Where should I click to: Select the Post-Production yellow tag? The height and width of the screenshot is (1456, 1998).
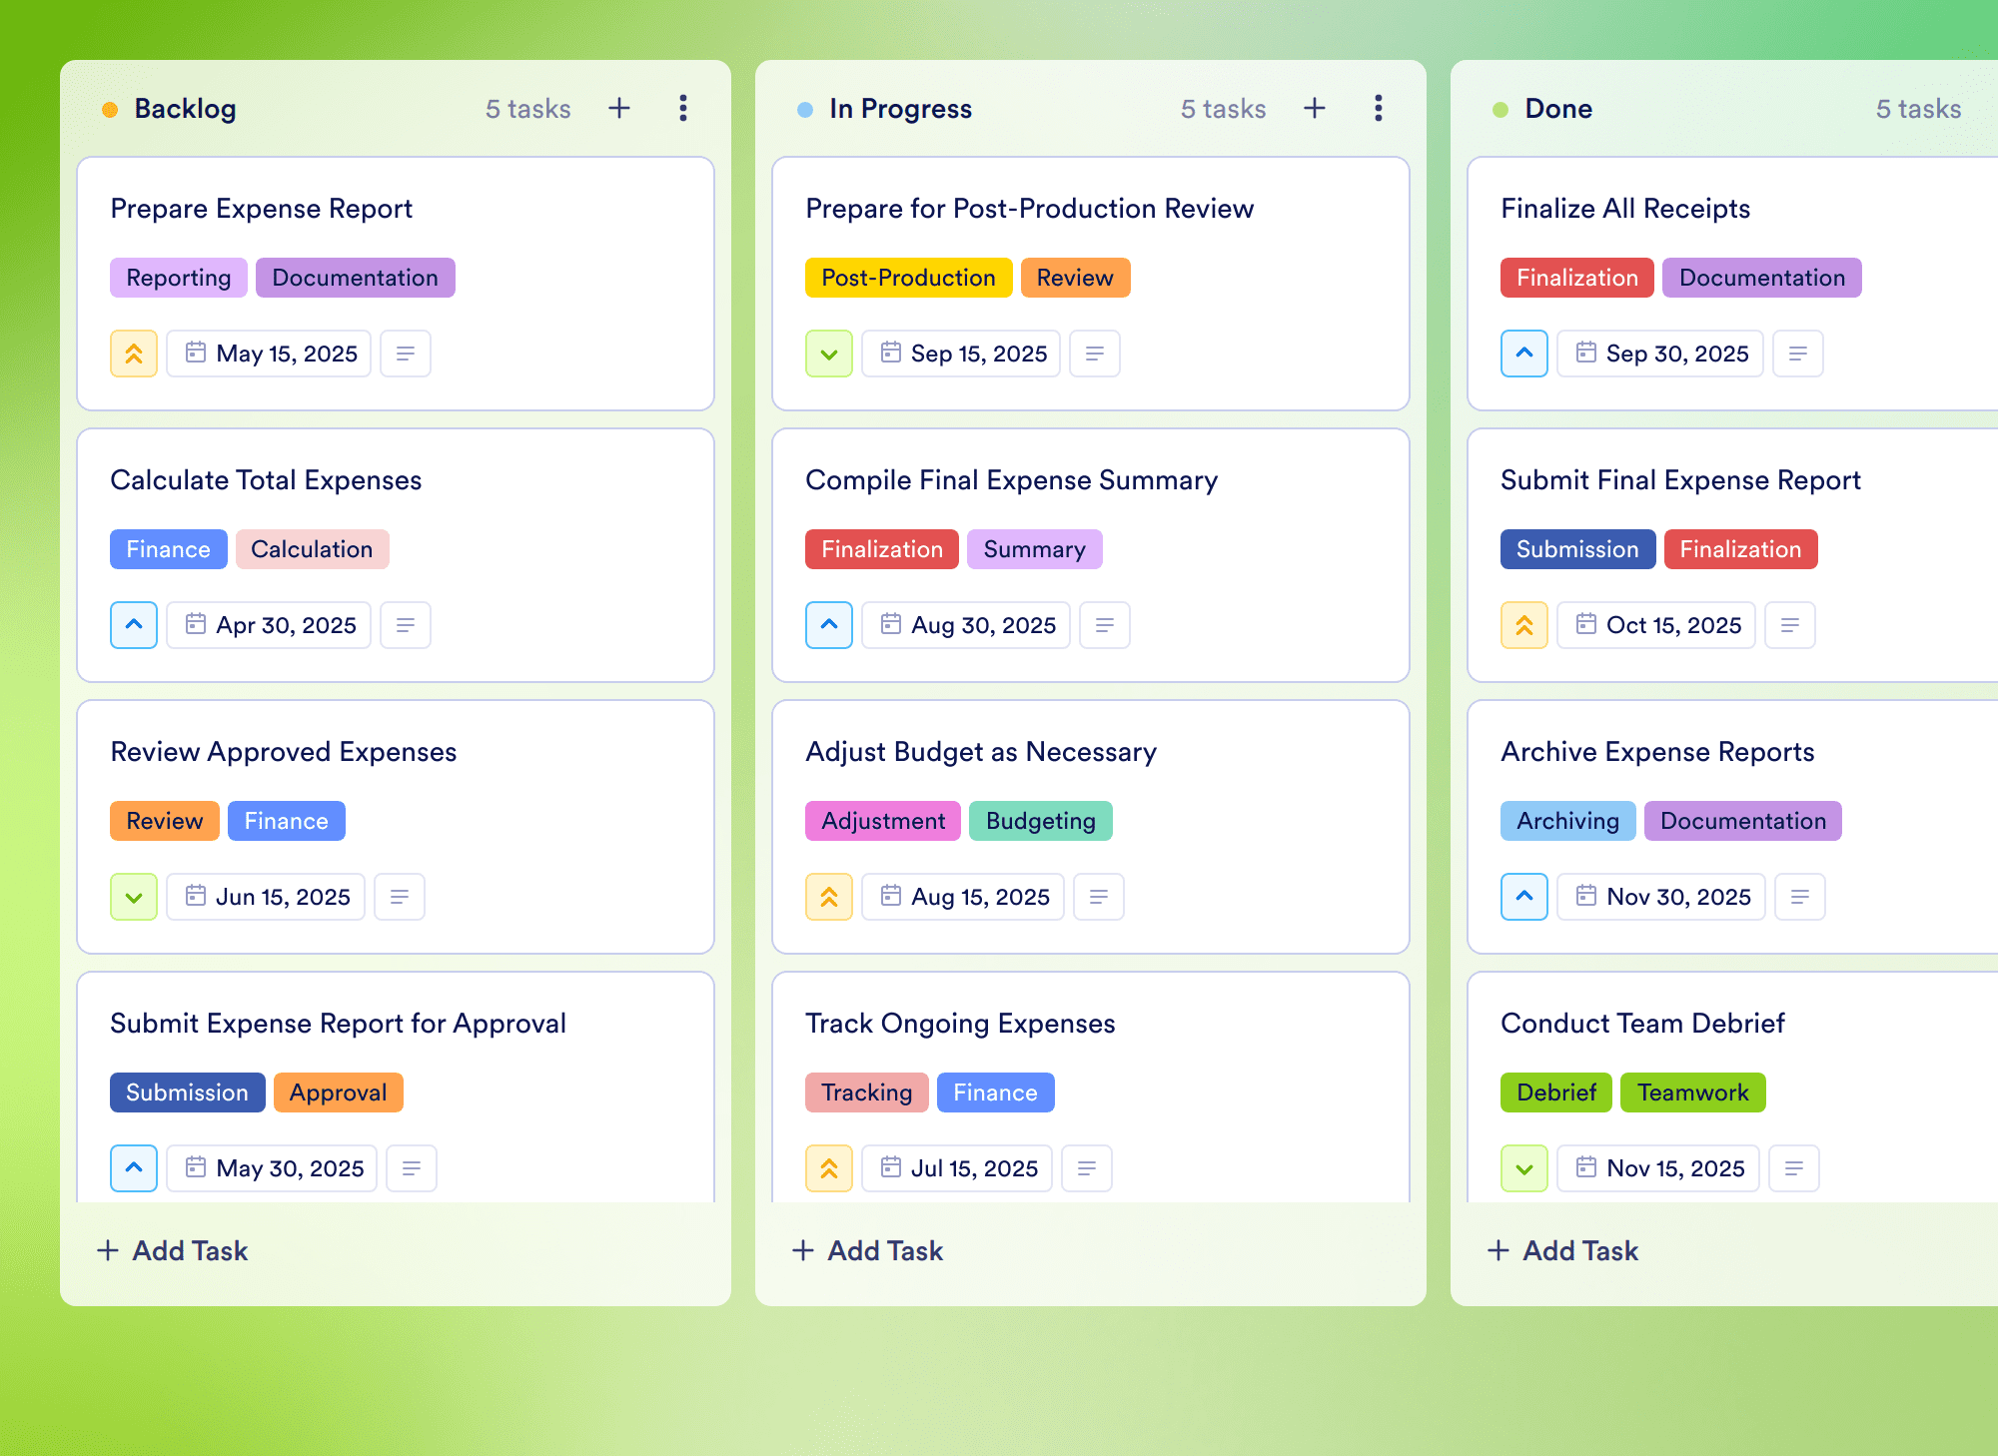[908, 278]
